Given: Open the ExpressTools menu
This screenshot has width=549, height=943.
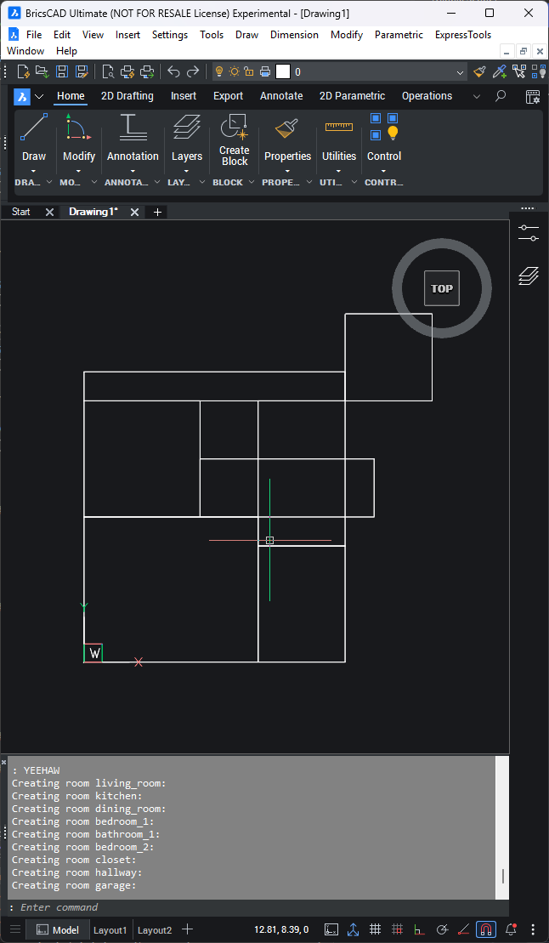Looking at the screenshot, I should tap(462, 35).
